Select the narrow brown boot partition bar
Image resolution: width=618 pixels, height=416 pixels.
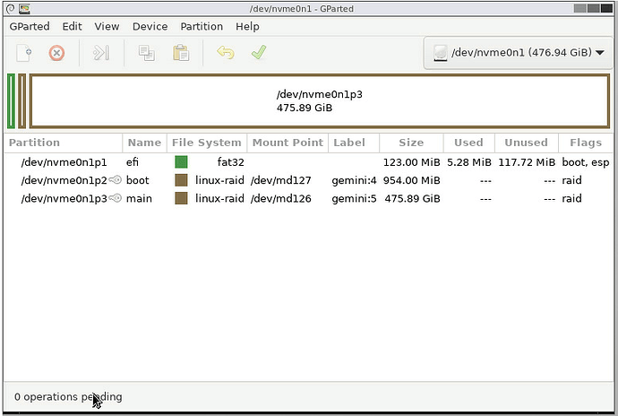pyautogui.click(x=21, y=101)
